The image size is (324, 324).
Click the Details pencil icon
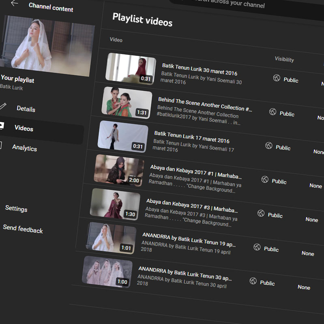tap(2, 106)
